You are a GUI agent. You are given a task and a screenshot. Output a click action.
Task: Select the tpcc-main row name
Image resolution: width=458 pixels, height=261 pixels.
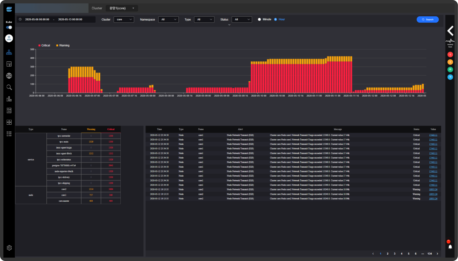click(64, 142)
